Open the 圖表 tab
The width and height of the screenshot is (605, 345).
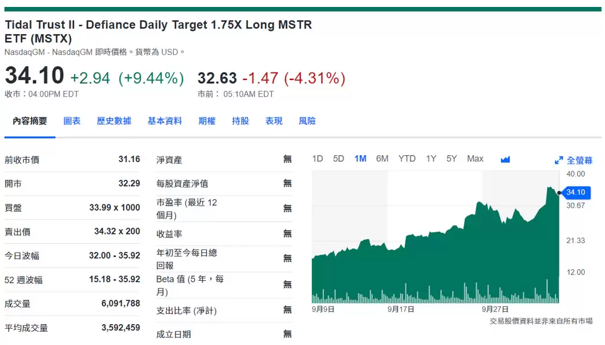click(x=72, y=121)
